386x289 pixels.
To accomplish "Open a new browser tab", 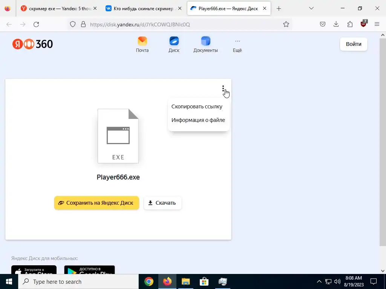I will [279, 9].
